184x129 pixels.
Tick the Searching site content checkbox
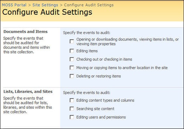pos(72,109)
